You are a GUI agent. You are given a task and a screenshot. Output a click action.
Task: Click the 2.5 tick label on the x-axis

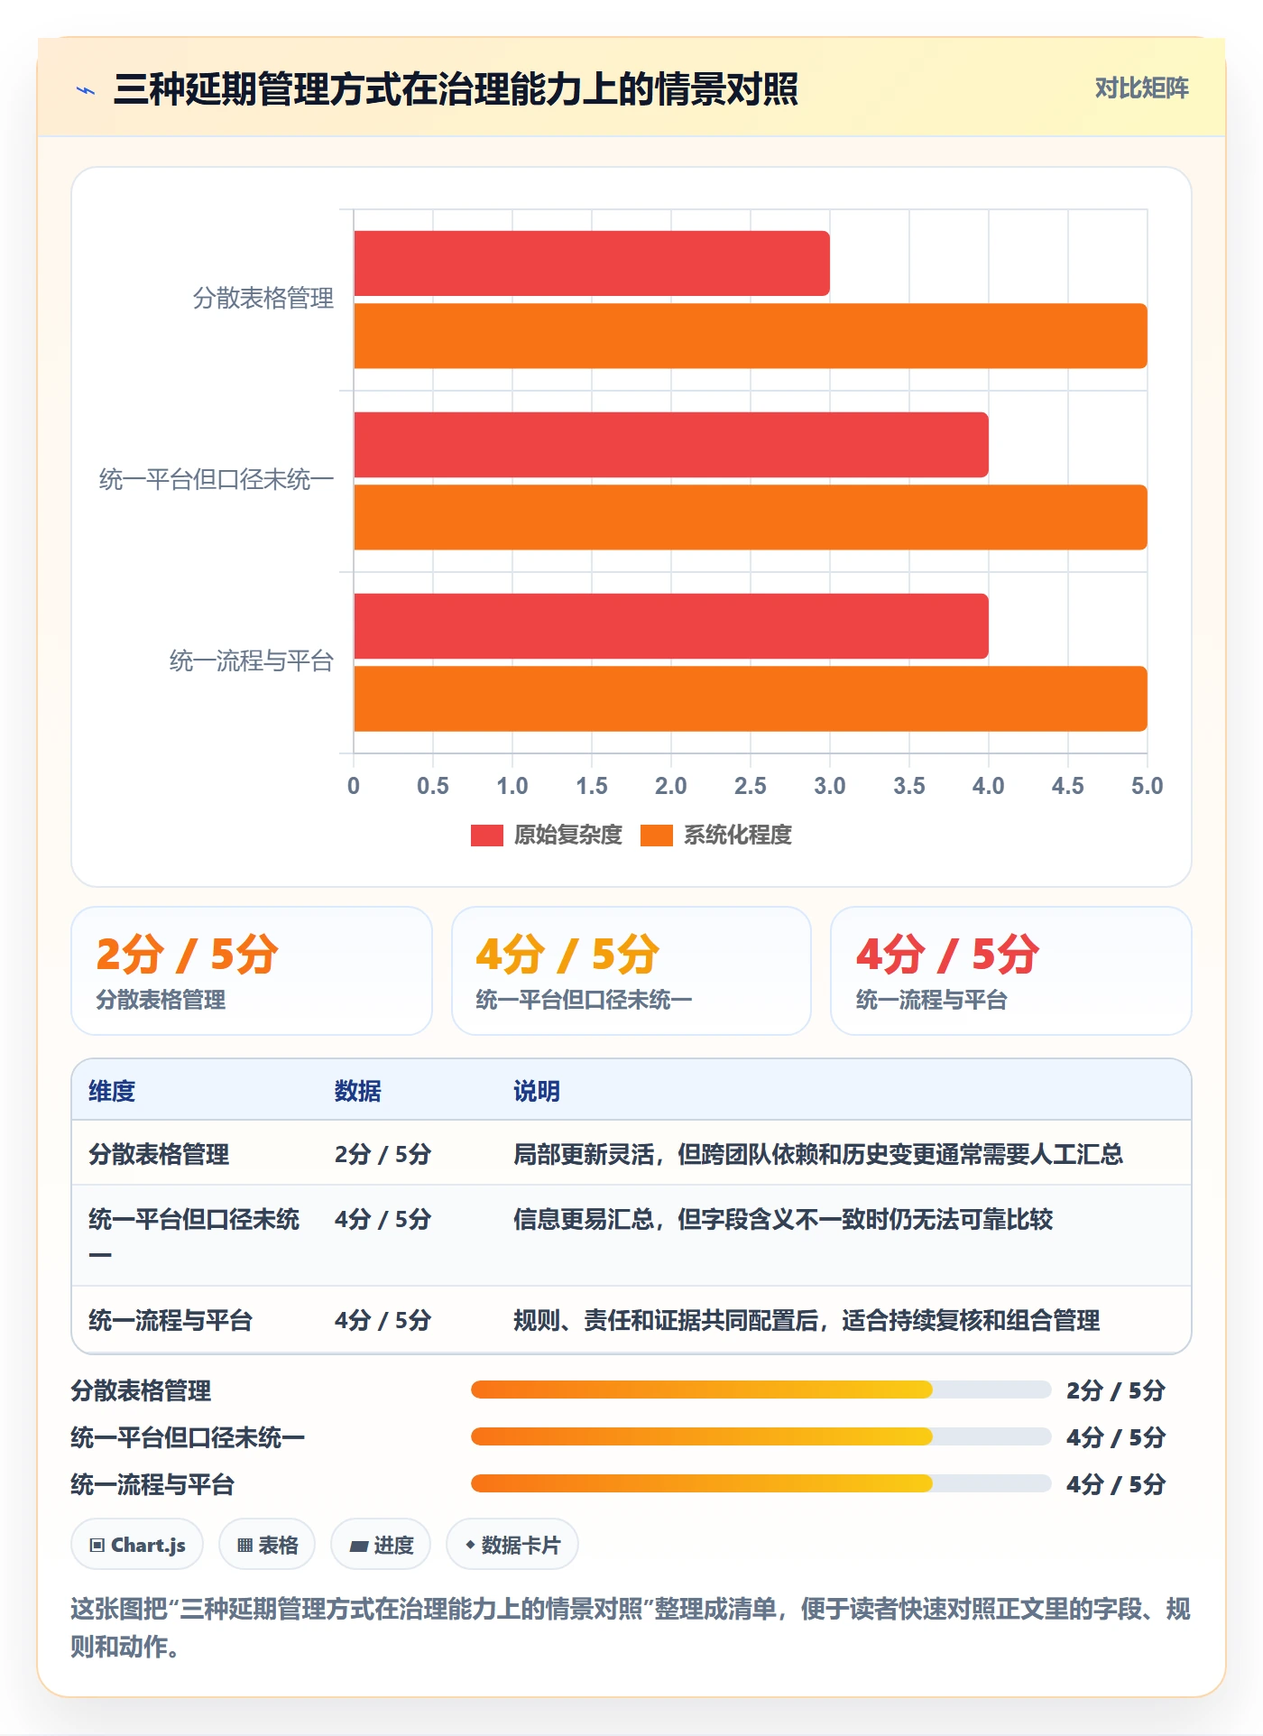751,786
